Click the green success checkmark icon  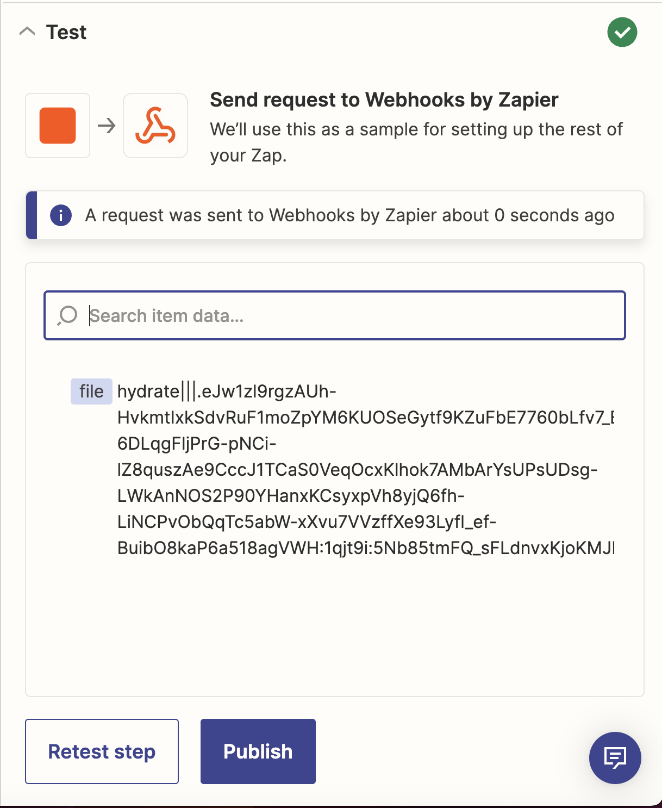622,32
